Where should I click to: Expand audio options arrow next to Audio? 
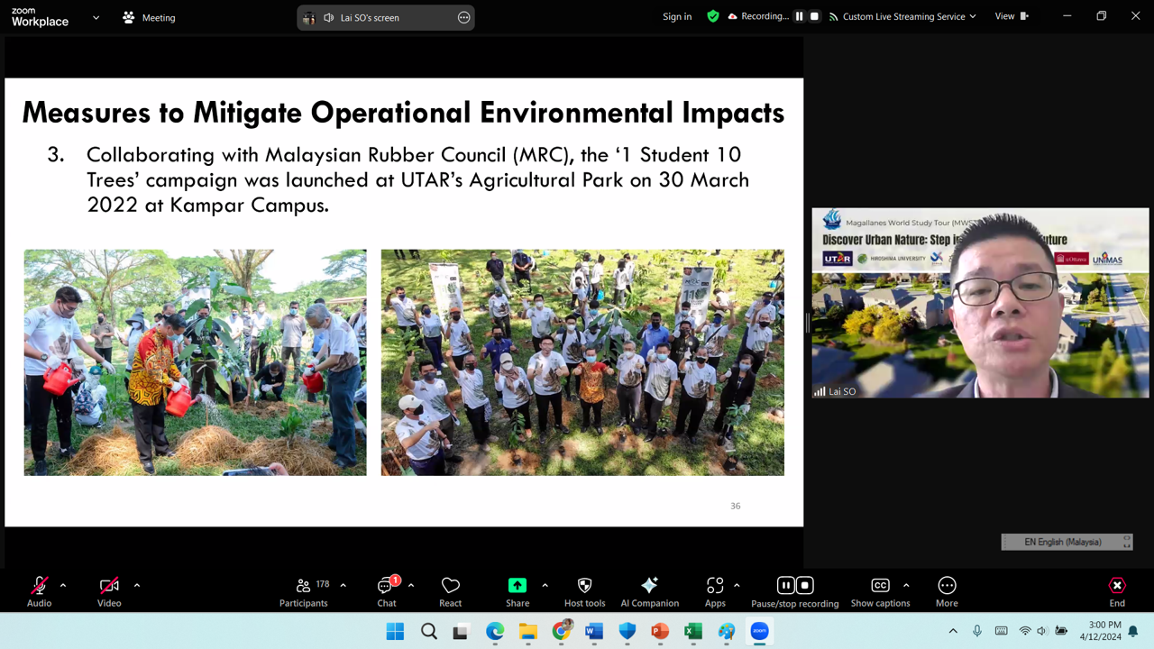63,586
